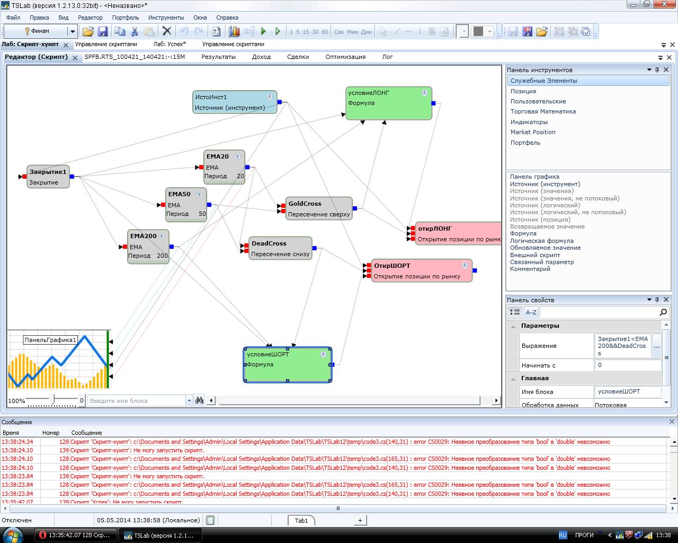This screenshot has height=543, width=678.
Task: Adjust the 100% zoom slider handle
Action: tap(52, 399)
